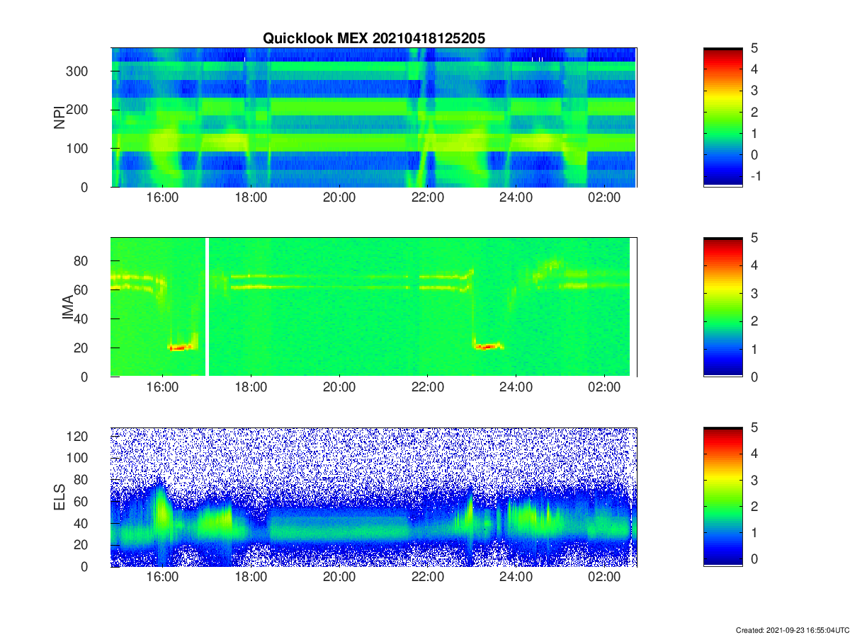Click the 16:00 tick under the NPI panel
The width and height of the screenshot is (850, 637).
point(162,198)
